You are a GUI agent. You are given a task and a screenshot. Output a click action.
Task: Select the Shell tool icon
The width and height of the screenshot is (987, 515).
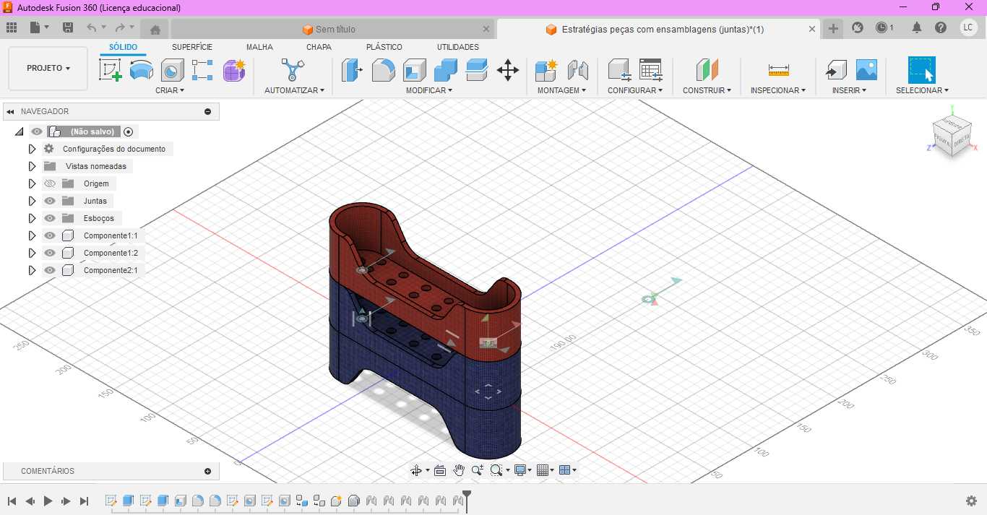coord(414,70)
